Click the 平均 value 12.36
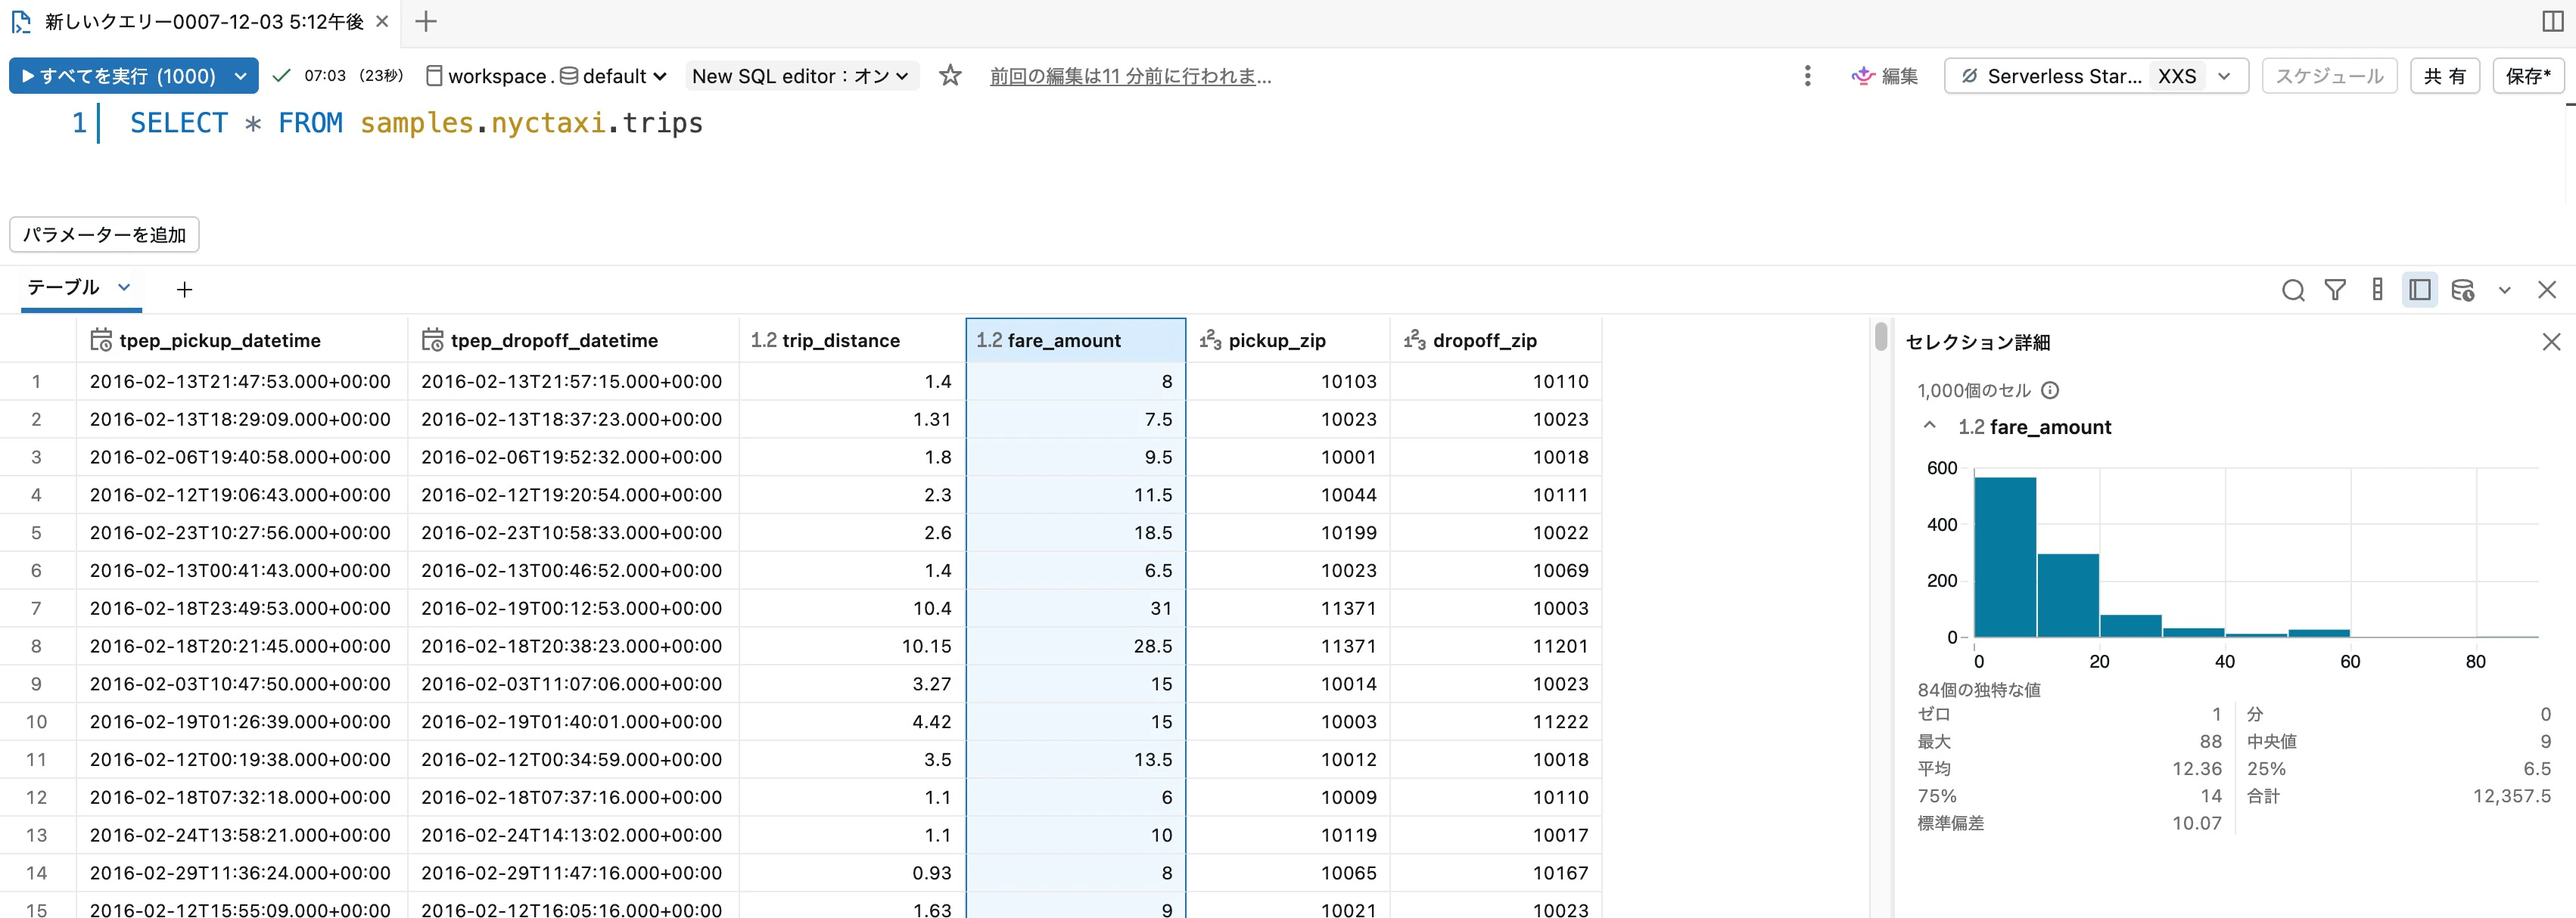 (x=2196, y=769)
